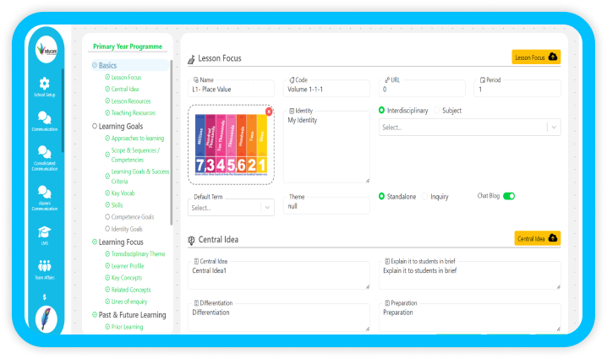Open School Setup gear icon
Image resolution: width=607 pixels, height=359 pixels.
(x=45, y=84)
